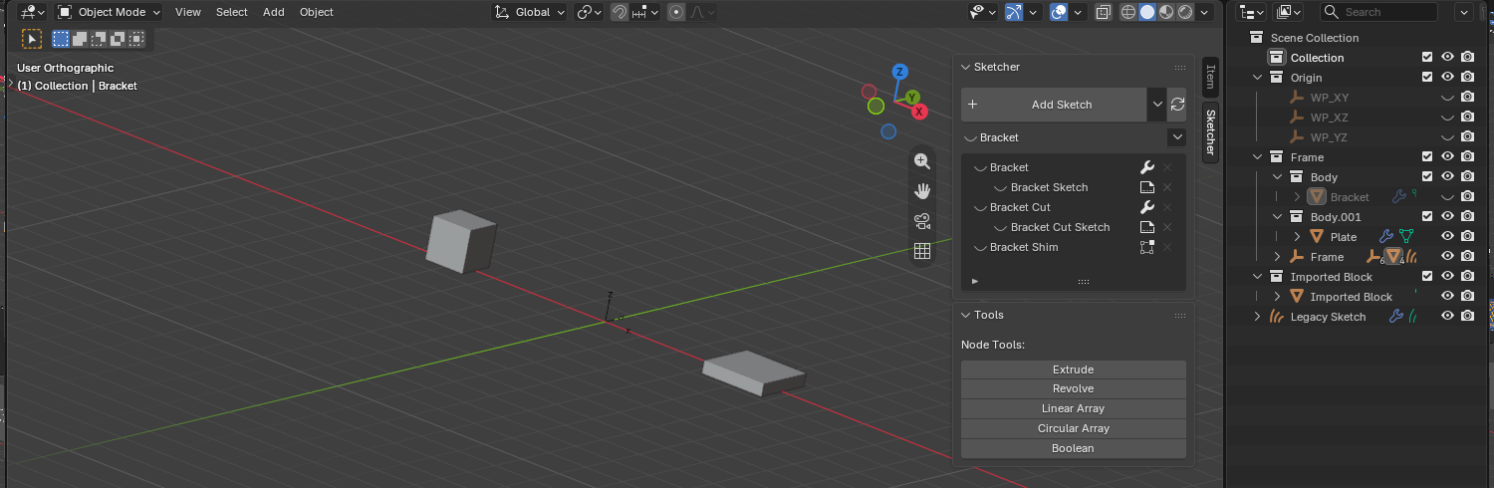Disable the Imported Block collection in renders

(1468, 277)
